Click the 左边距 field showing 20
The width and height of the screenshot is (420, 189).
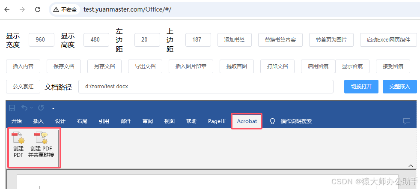pyautogui.click(x=147, y=40)
